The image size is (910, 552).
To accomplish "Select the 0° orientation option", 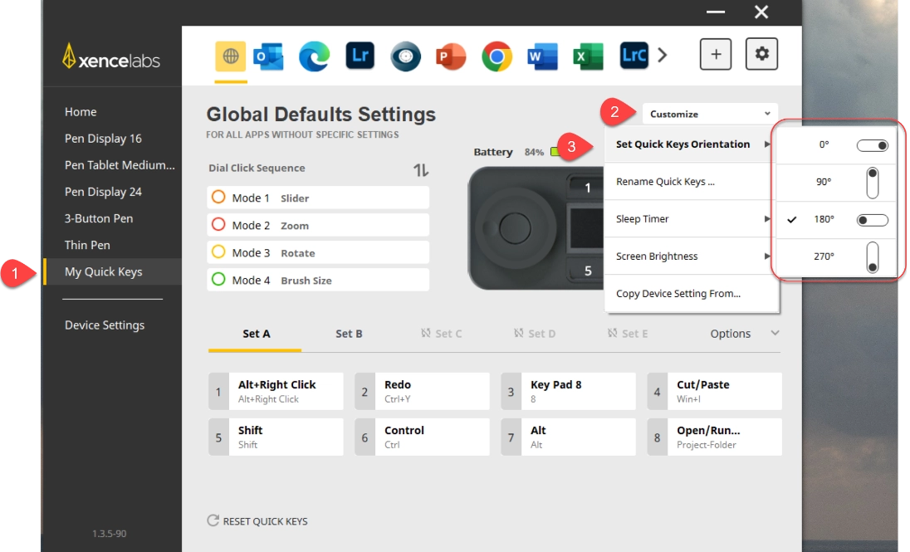I will point(838,144).
